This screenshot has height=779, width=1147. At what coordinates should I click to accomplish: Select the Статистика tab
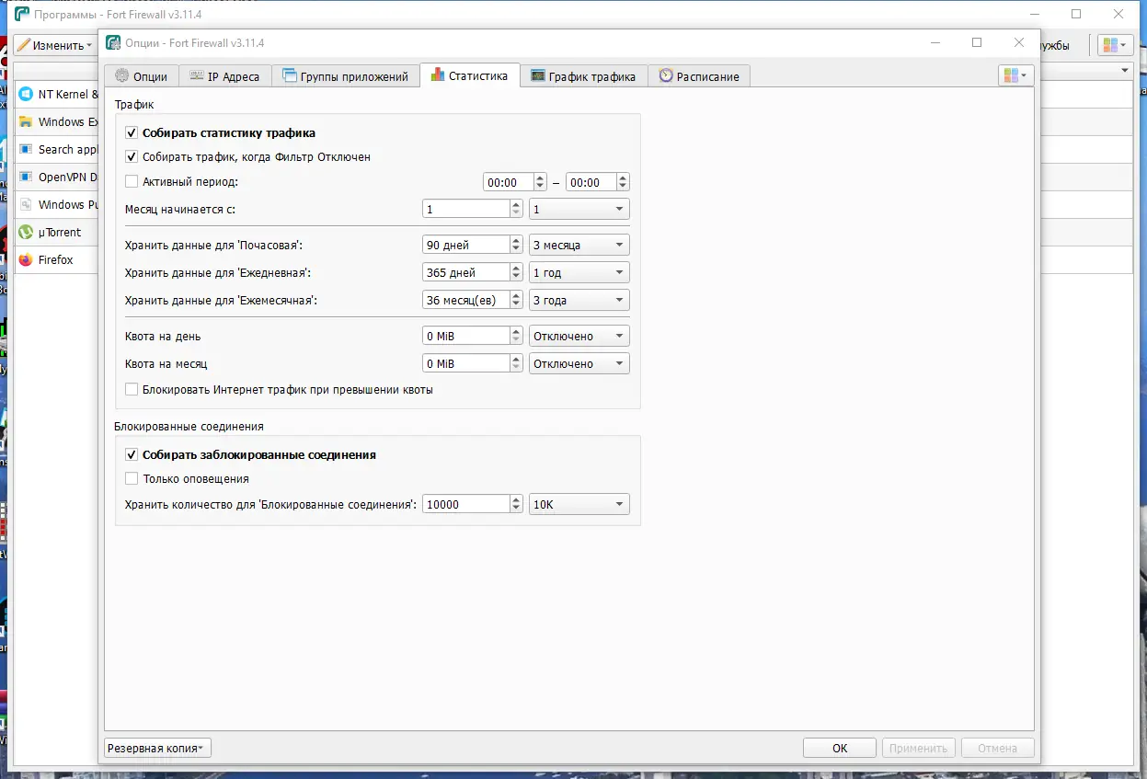(x=469, y=75)
